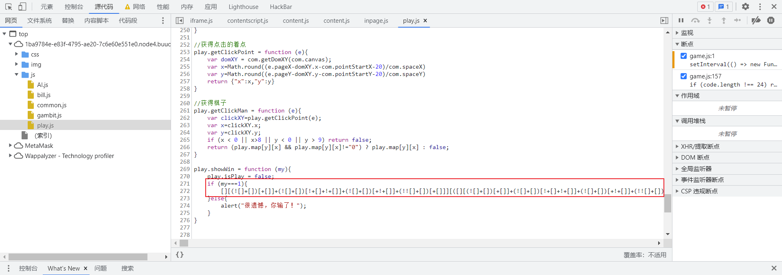Pause script execution
Viewport: 782px width, 275px height.
coord(681,20)
